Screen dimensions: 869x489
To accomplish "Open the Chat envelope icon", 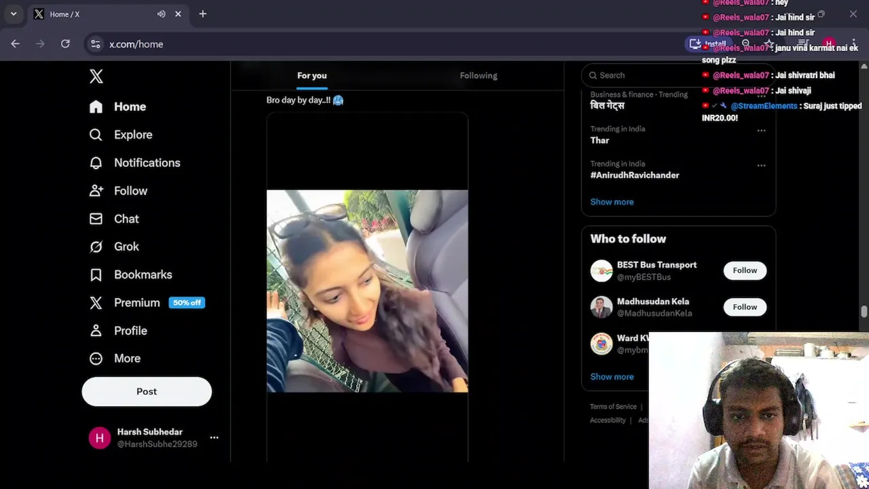I will click(96, 219).
